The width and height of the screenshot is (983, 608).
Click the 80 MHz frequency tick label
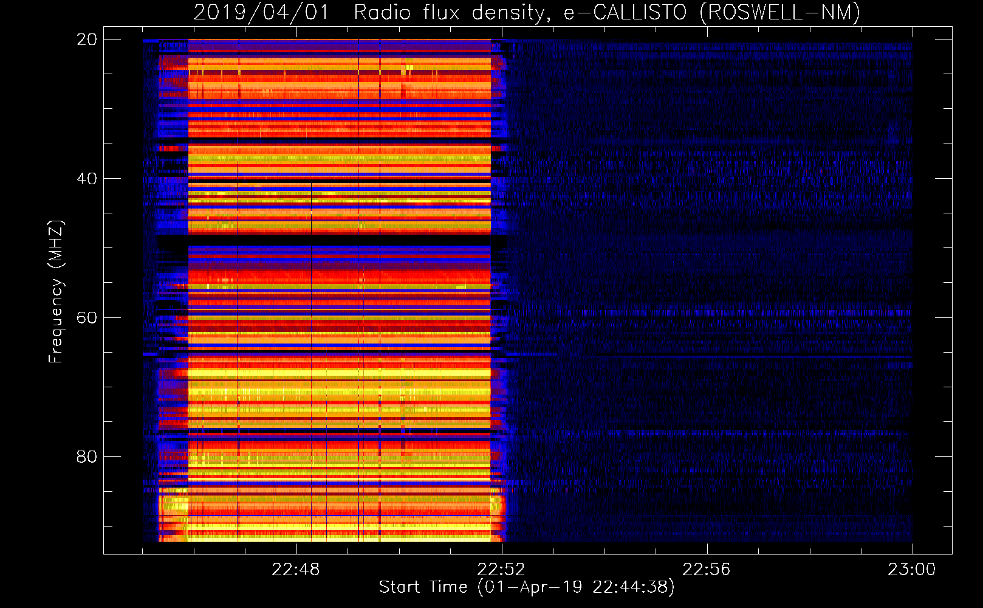(87, 457)
